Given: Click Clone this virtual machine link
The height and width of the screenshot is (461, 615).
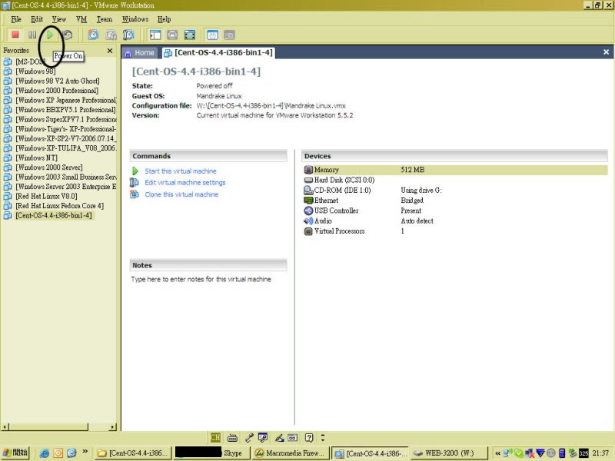Looking at the screenshot, I should [181, 194].
